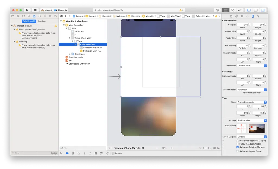Collapse the View Controller Scene tree
This screenshot has height=169, width=278.
pyautogui.click(x=61, y=21)
